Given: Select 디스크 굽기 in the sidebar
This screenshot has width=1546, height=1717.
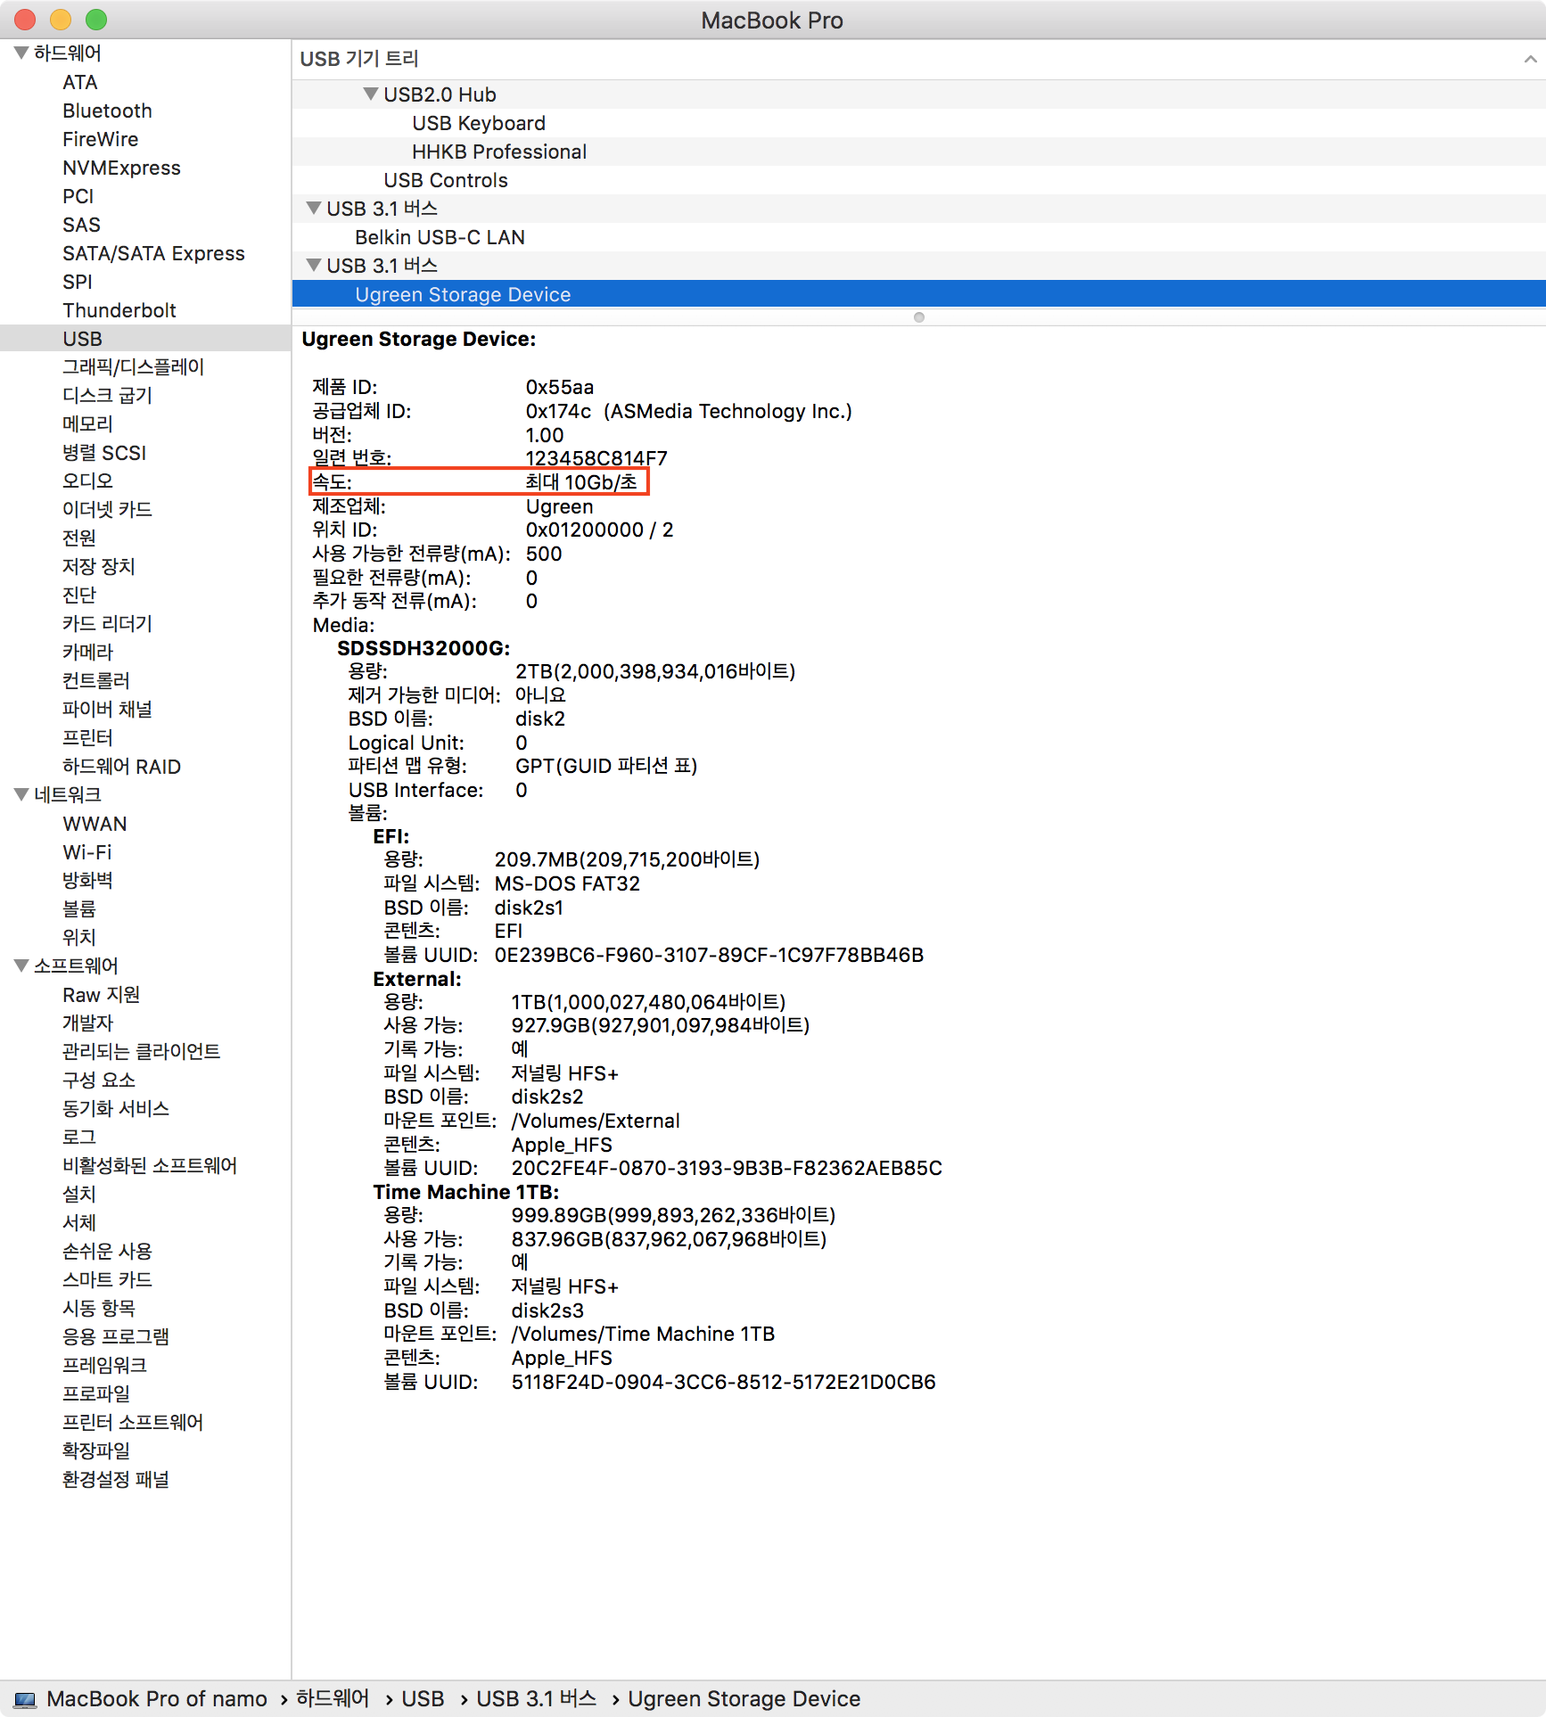Looking at the screenshot, I should [107, 396].
